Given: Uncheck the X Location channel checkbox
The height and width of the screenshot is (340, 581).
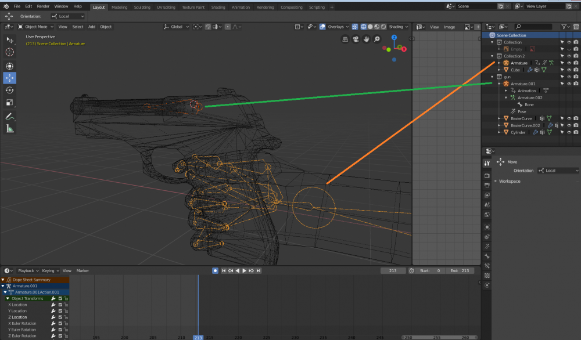Looking at the screenshot, I should pos(60,305).
